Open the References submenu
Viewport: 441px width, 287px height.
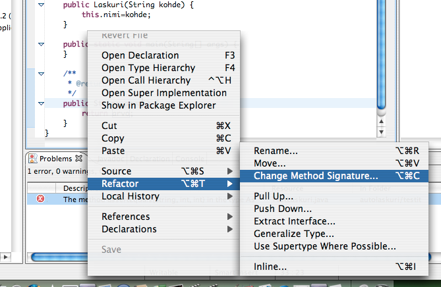coord(164,217)
